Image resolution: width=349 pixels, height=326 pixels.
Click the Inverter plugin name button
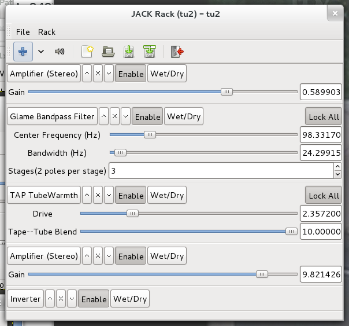[25, 299]
